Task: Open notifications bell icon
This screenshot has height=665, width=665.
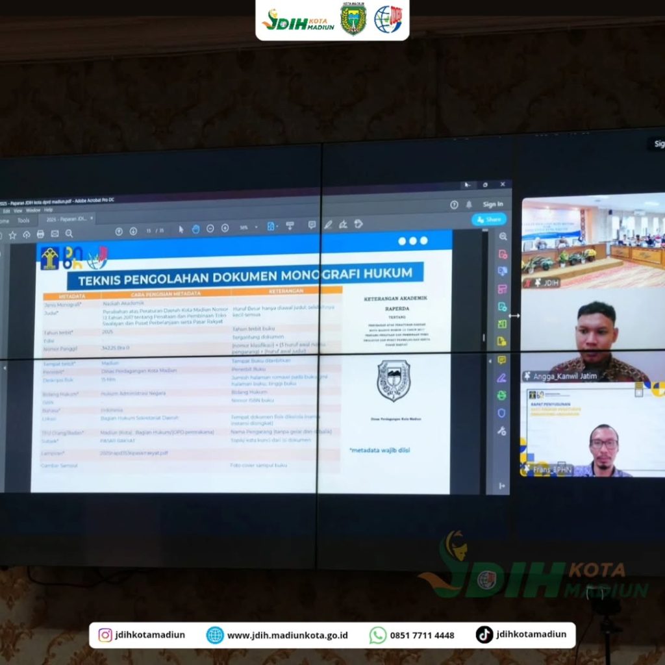Action: 469,204
